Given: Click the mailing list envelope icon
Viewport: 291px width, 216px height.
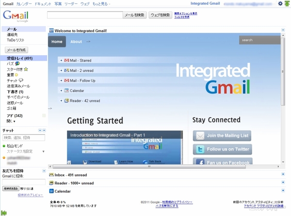Looking at the screenshot, I should pos(200,136).
